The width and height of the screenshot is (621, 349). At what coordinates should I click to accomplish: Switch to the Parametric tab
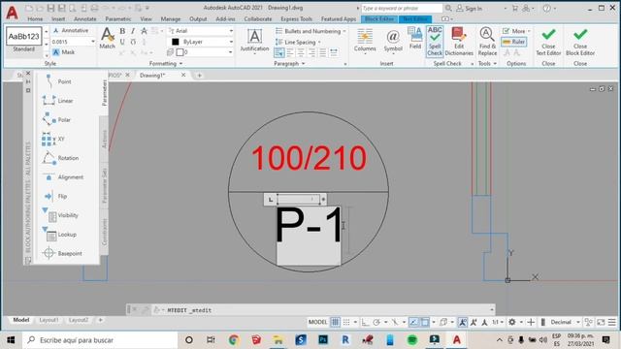coord(118,19)
